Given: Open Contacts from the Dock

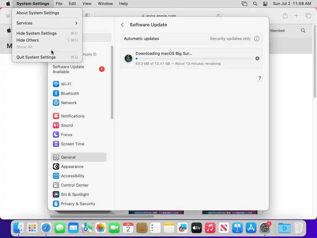Looking at the screenshot, I should pyautogui.click(x=142, y=228).
